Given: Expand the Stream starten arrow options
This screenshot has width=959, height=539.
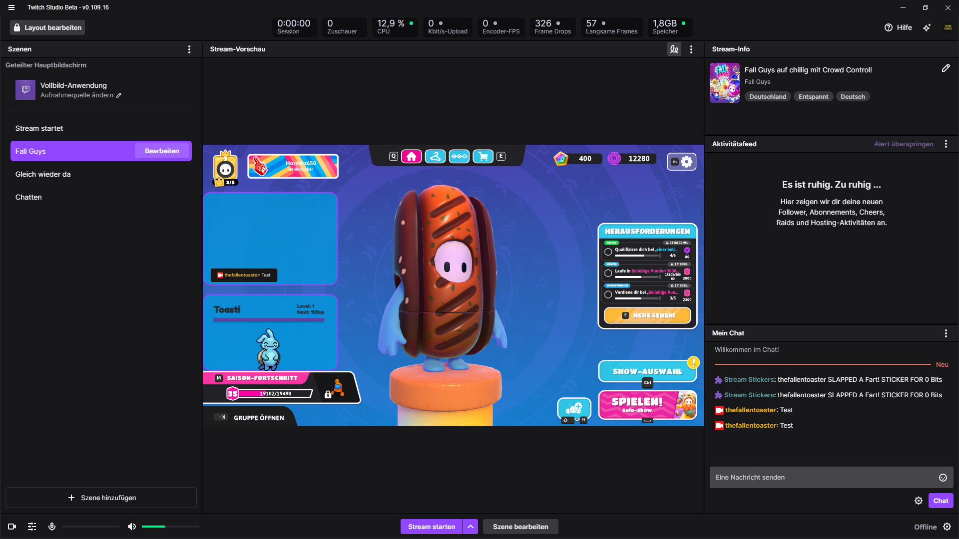Looking at the screenshot, I should pos(471,527).
